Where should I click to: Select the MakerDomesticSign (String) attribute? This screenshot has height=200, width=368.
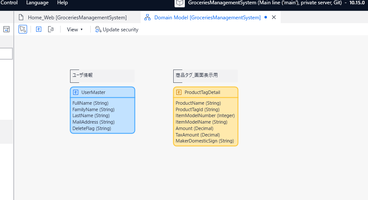click(205, 141)
